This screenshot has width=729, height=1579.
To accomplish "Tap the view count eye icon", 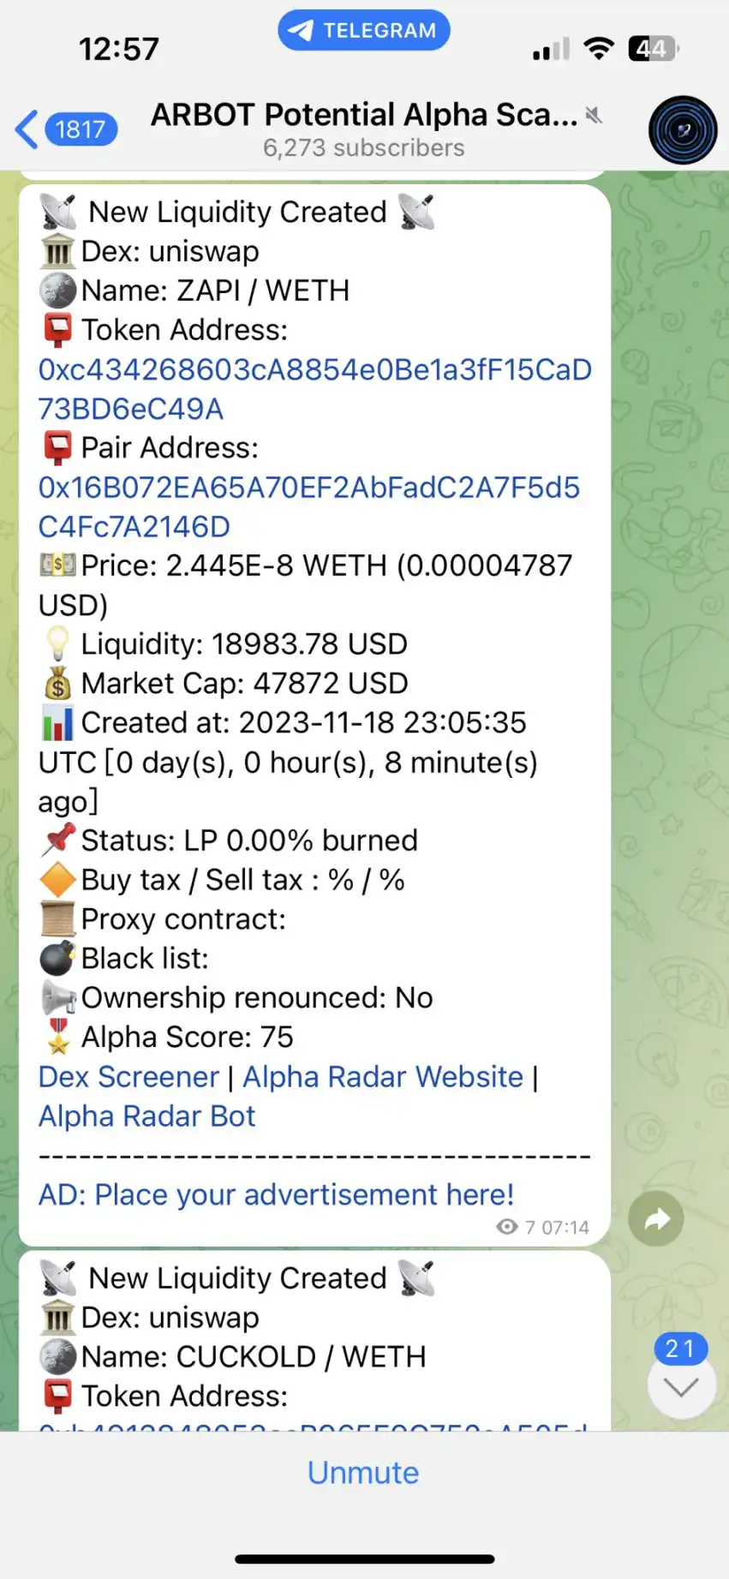I will pyautogui.click(x=507, y=1227).
